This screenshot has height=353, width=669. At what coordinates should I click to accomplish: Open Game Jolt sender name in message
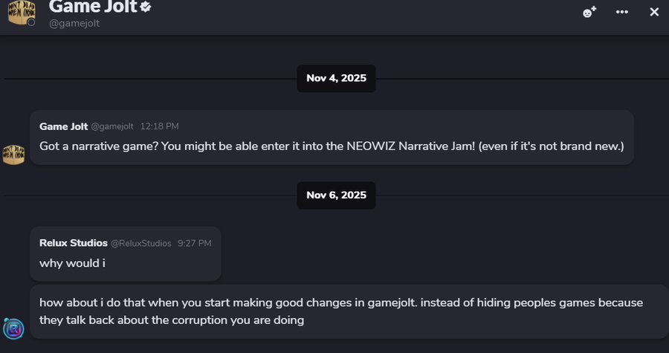[63, 126]
